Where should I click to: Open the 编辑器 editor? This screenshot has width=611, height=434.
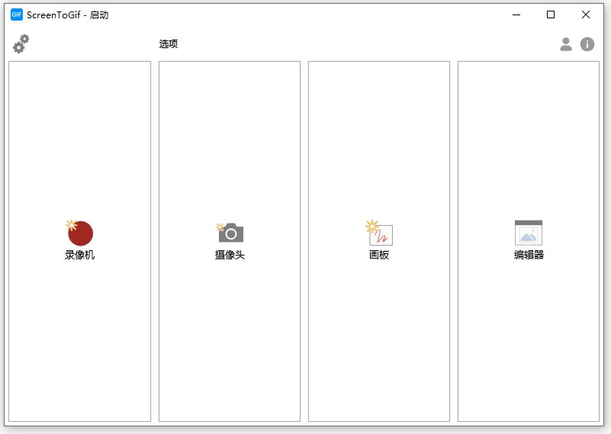529,241
